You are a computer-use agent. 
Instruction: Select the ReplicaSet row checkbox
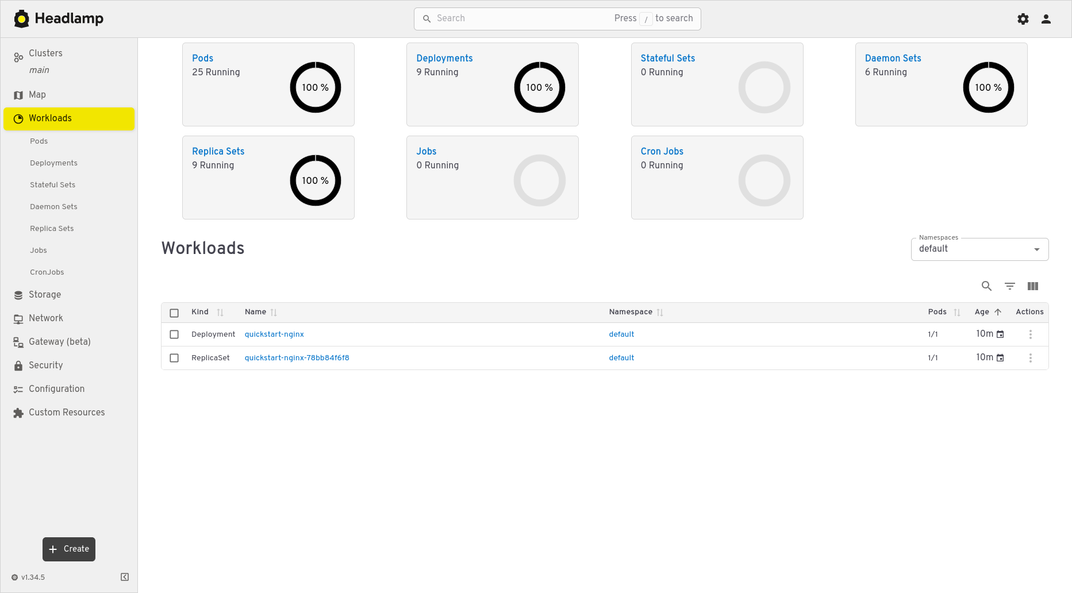(x=174, y=358)
